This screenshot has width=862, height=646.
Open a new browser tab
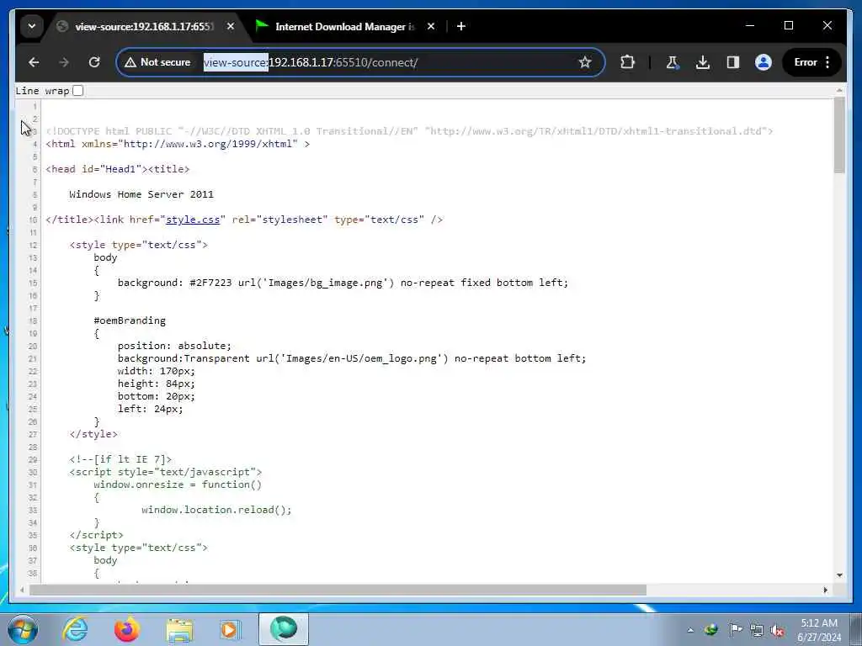461,26
